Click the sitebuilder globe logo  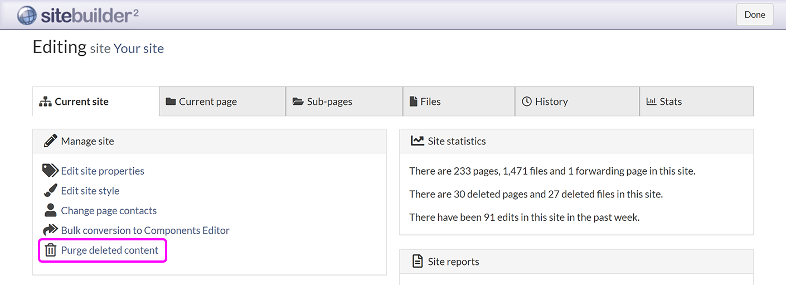[27, 15]
